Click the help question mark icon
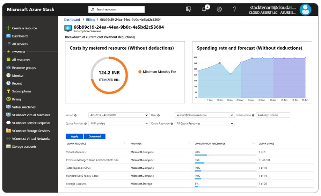Viewport: 321px width, 196px height. [234, 9]
